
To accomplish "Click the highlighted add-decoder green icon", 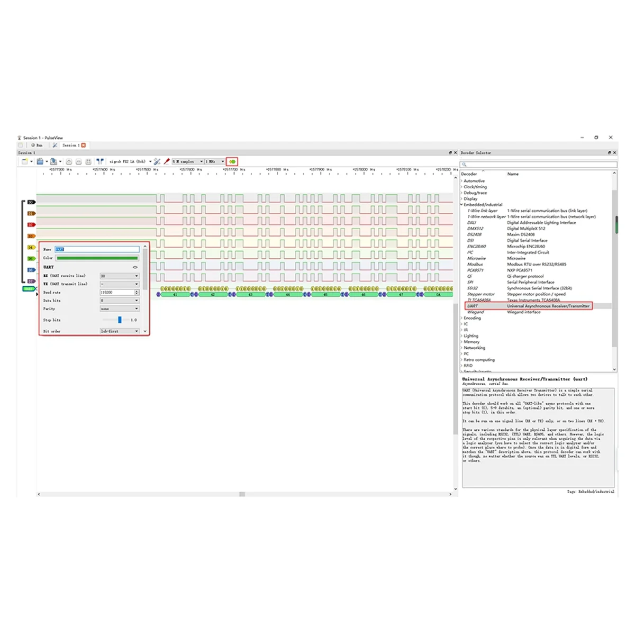I will [232, 161].
